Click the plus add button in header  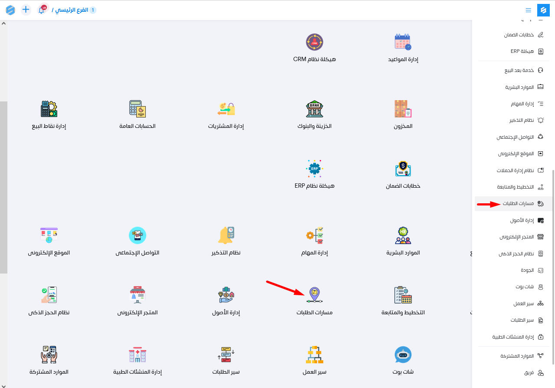point(26,10)
